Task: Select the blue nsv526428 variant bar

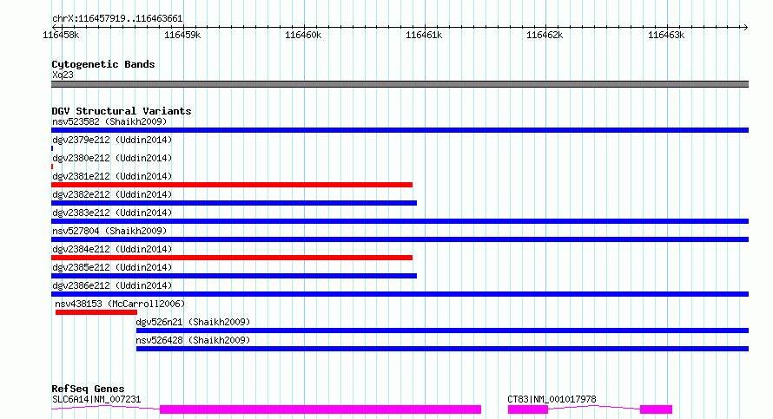Action: pos(442,349)
